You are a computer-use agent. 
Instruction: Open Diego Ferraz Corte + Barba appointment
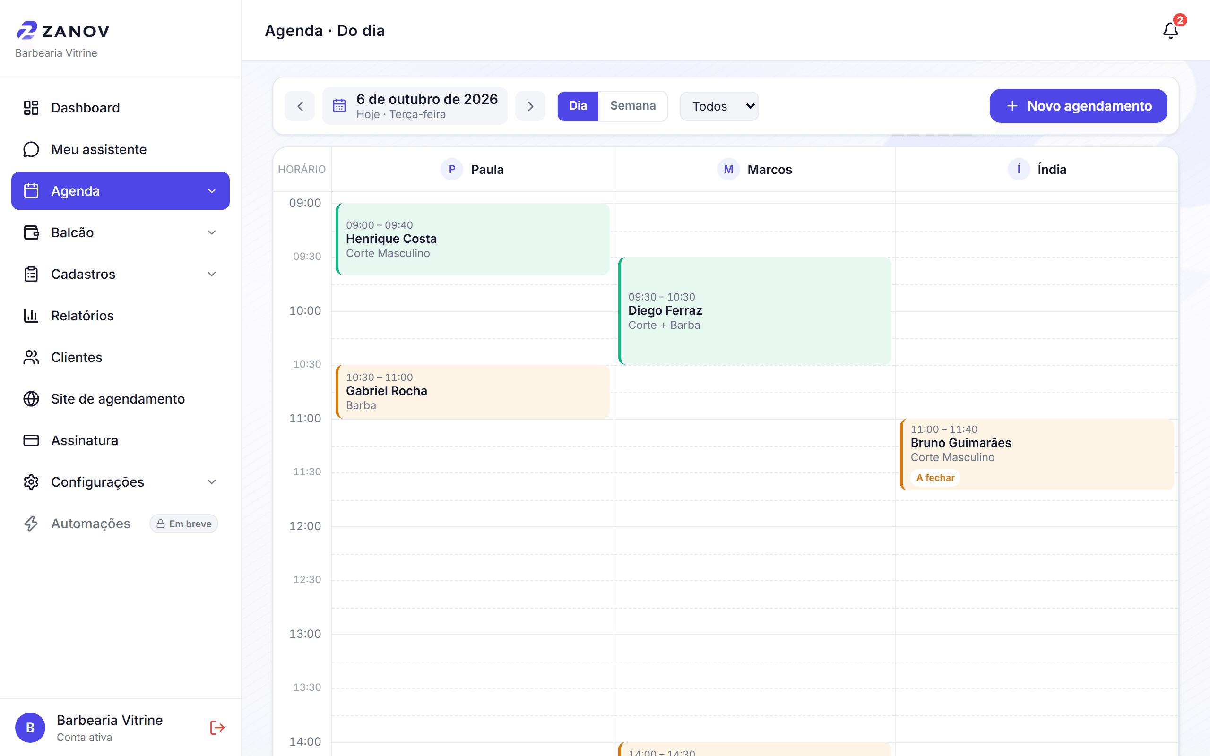[754, 311]
